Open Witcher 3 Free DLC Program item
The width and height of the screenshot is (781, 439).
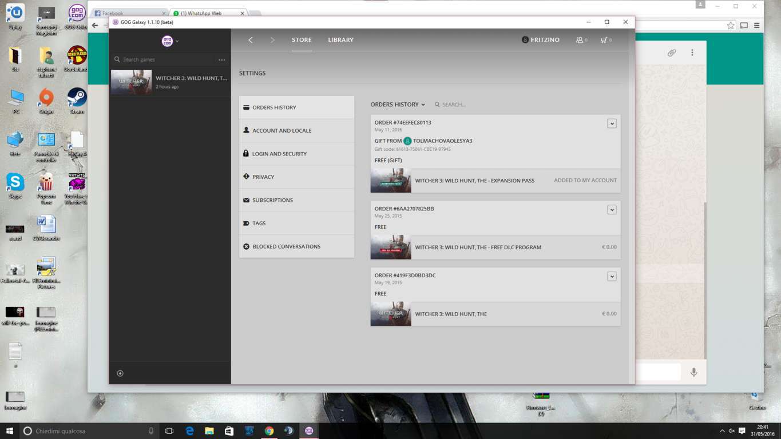(495, 248)
